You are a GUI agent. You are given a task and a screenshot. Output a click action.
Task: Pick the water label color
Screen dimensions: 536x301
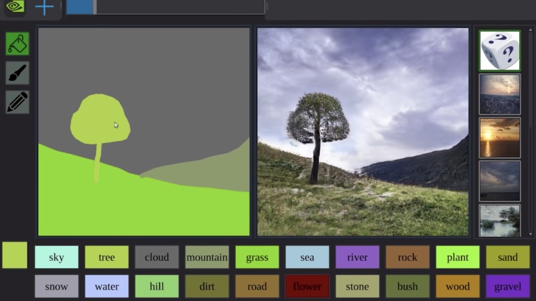pos(107,286)
